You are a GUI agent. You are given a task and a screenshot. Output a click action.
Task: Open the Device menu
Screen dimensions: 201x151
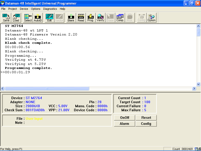pos(24,9)
